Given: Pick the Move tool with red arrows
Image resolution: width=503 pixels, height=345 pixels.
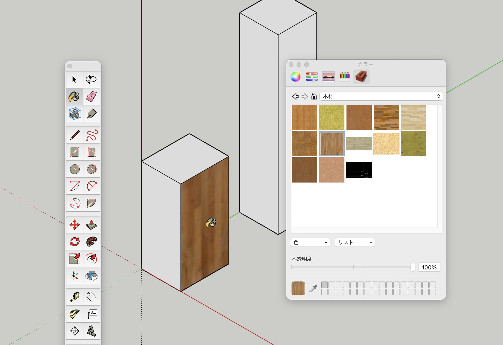Looking at the screenshot, I should click(x=74, y=225).
